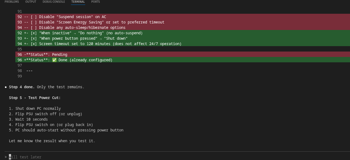Click checked box for "When inactive" Do nothing
Screen dimensions: 350x160
(34, 33)
